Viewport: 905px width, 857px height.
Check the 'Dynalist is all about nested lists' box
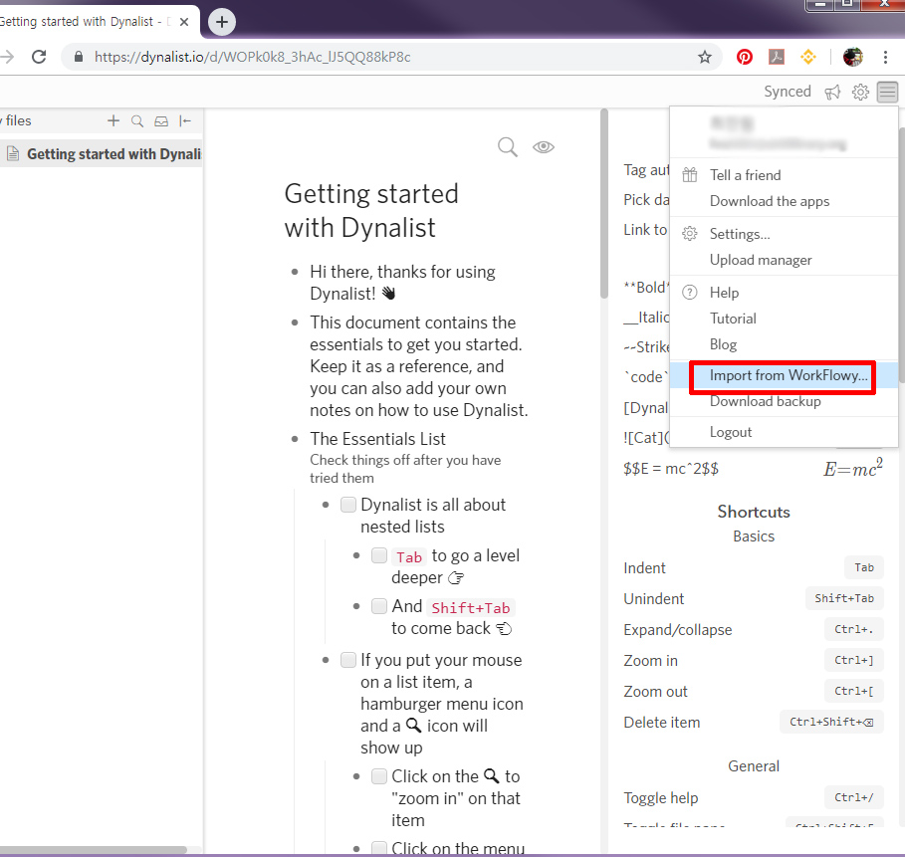click(x=348, y=505)
